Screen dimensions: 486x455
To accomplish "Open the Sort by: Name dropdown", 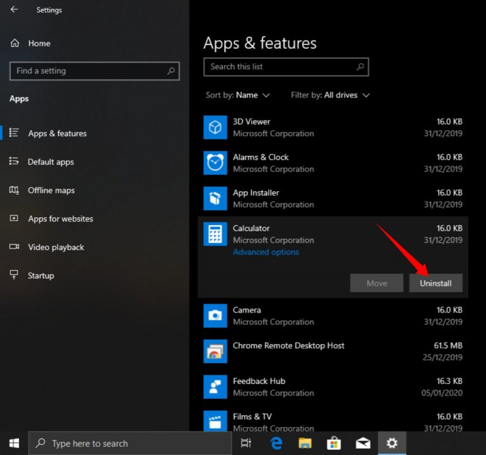I will point(238,95).
